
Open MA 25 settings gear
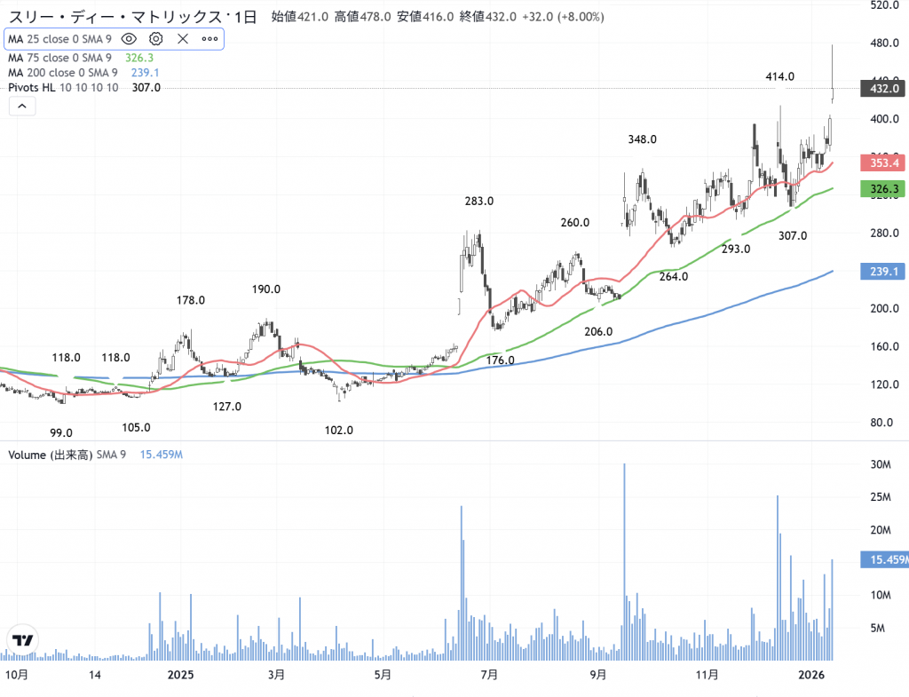tap(156, 39)
